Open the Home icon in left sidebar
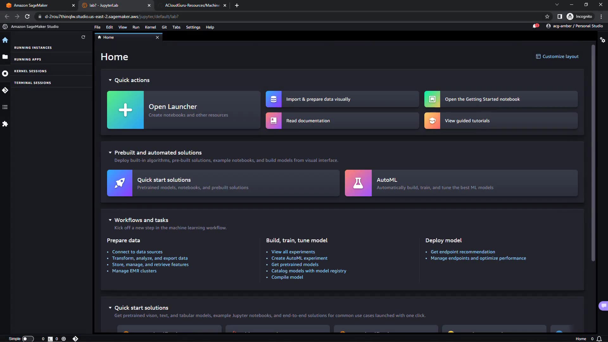608x342 pixels. point(5,40)
